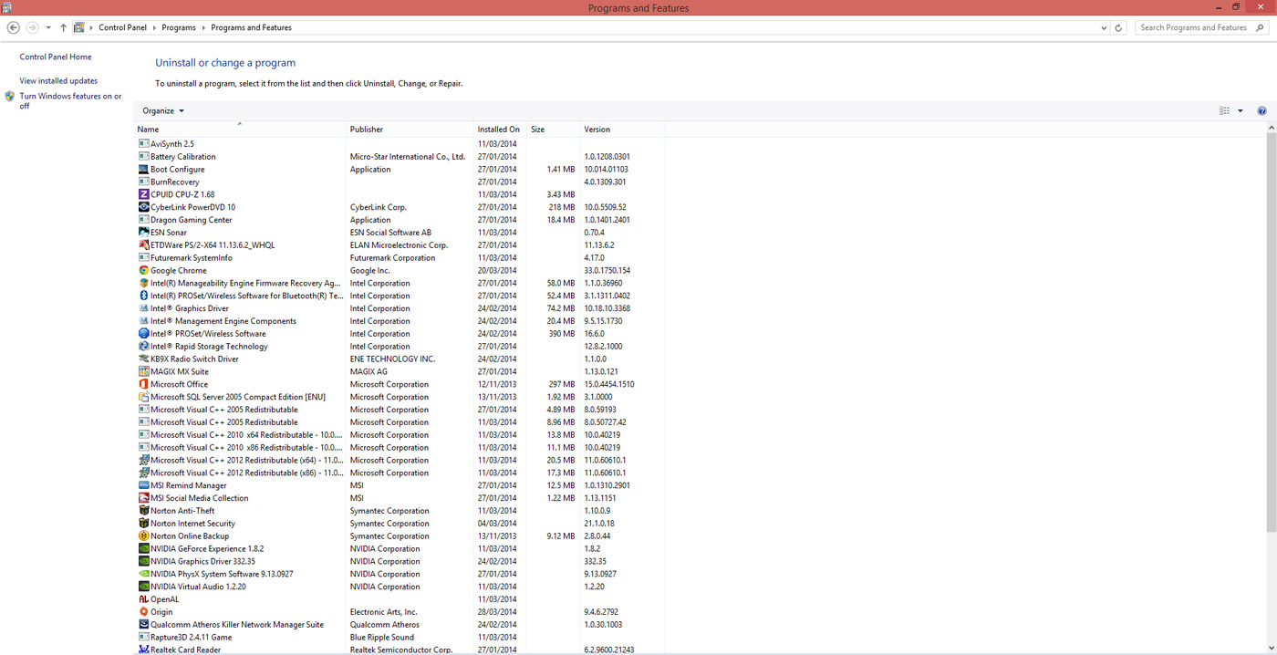Sort by the Installed On column header
The height and width of the screenshot is (655, 1277).
[x=500, y=130]
